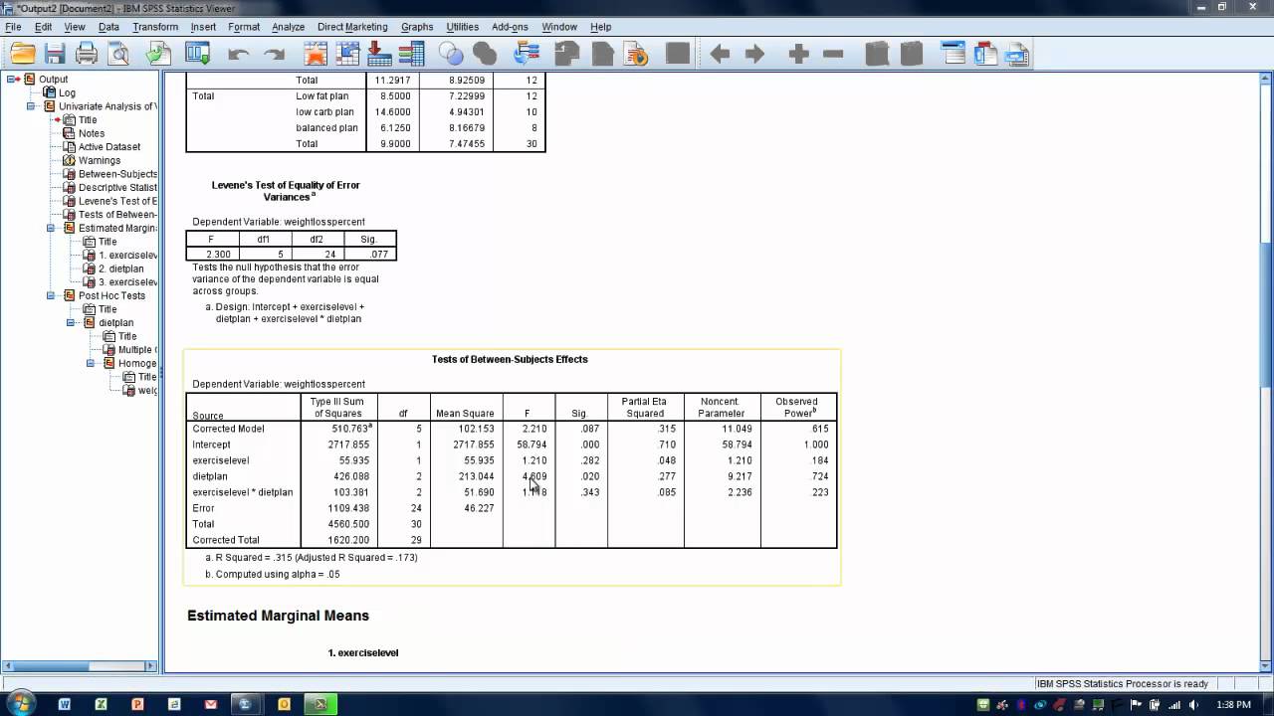
Task: Collapse the Estimated Marginal Means outline node
Action: click(51, 228)
